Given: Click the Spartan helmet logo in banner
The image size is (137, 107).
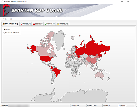Looking at the screenshot, I should (x=6, y=10).
